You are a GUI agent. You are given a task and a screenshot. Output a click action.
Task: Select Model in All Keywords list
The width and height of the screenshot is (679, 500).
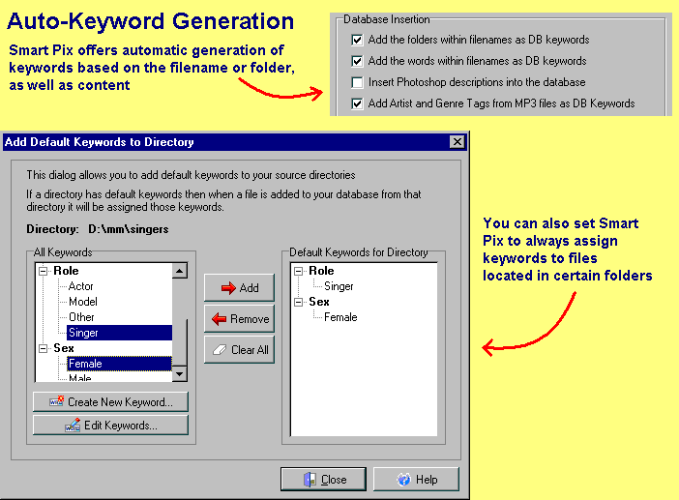(x=83, y=302)
